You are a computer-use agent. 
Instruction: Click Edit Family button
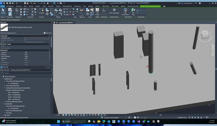click(97, 11)
